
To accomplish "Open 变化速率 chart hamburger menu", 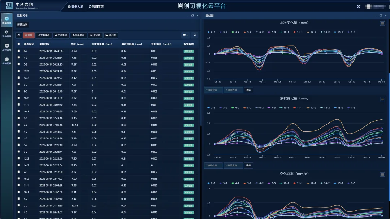I will pyautogui.click(x=382, y=175).
